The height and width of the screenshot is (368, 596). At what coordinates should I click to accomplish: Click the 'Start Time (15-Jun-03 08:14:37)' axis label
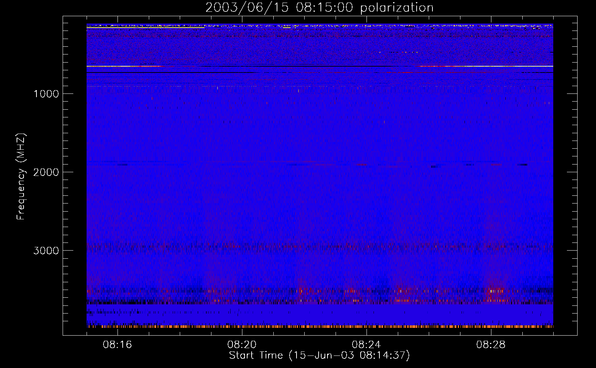pos(319,355)
